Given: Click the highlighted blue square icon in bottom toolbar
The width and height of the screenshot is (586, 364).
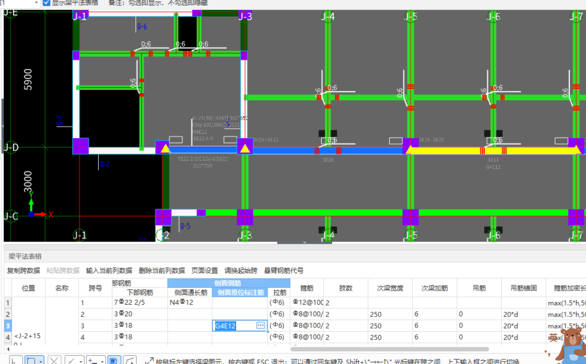Looking at the screenshot, I should pos(114,360).
